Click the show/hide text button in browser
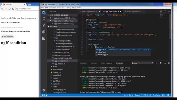 (x=7, y=36)
